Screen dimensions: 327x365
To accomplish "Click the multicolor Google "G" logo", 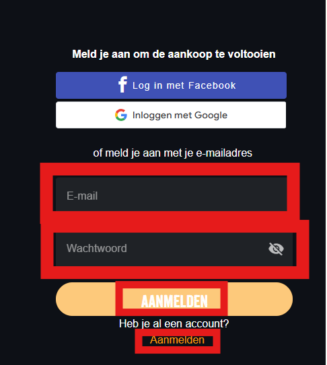I will 121,115.
